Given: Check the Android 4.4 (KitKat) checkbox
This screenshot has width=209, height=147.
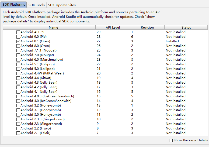Looking at the screenshot, I should [x=18, y=78].
